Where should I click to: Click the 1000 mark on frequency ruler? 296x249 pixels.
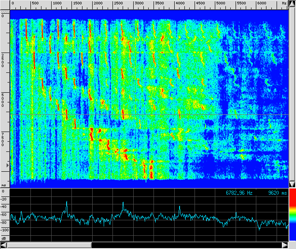point(57,3)
